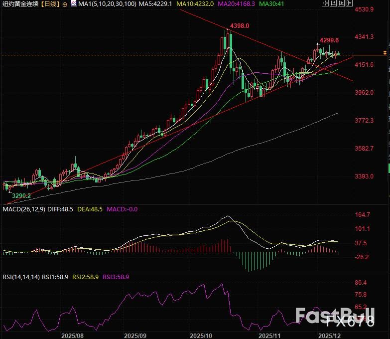The width and height of the screenshot is (390, 339).
Task: Click the orange double-arrow price marker
Action: (x=385, y=53)
